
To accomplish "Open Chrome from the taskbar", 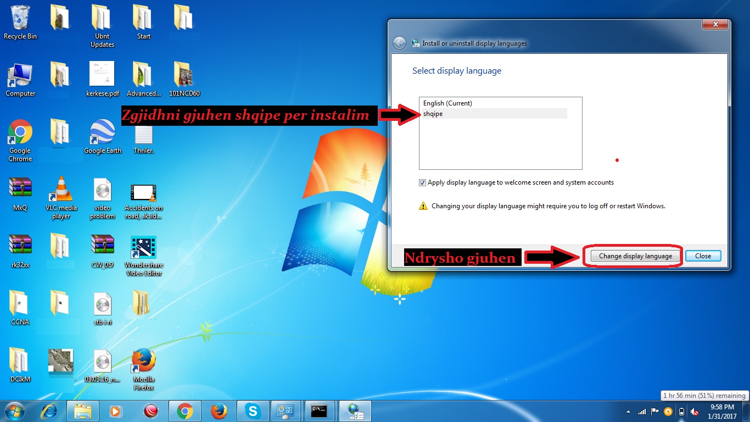I will pyautogui.click(x=185, y=411).
